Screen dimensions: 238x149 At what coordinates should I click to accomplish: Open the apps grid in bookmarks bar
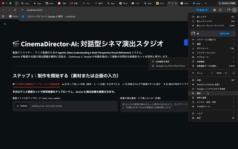pyautogui.click(x=3, y=16)
